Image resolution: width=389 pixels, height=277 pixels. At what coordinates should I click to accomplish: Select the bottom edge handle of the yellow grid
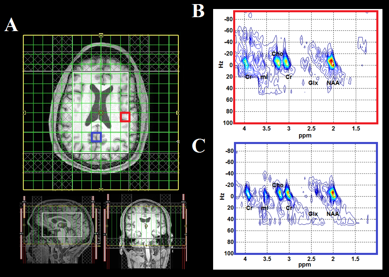pyautogui.click(x=101, y=190)
